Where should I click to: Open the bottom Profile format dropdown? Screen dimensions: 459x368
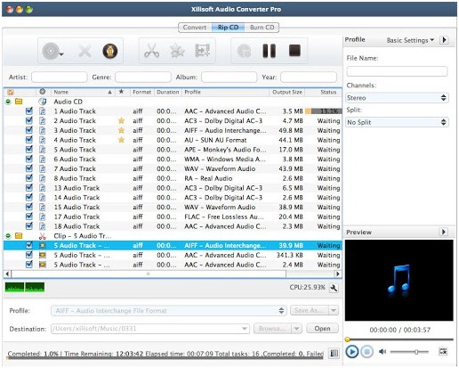coord(168,311)
